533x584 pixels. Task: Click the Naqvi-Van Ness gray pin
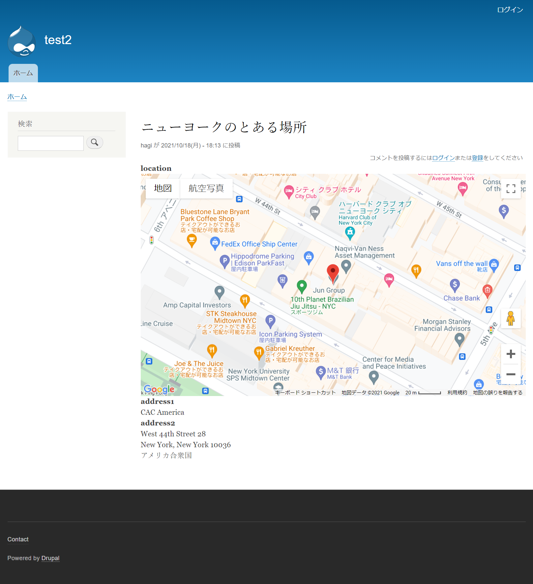346,267
